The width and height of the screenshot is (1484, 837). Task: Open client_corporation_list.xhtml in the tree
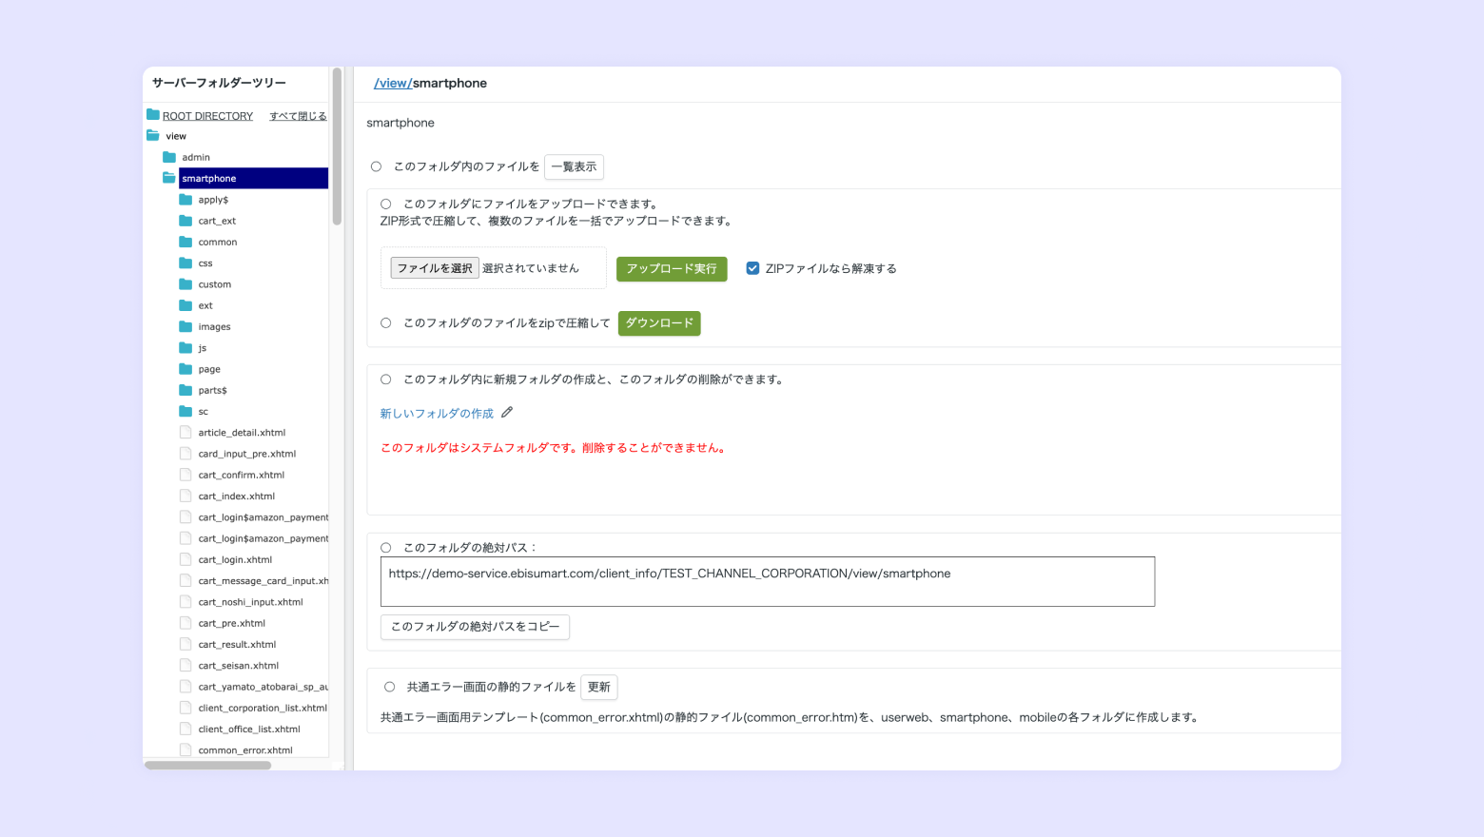coord(263,708)
